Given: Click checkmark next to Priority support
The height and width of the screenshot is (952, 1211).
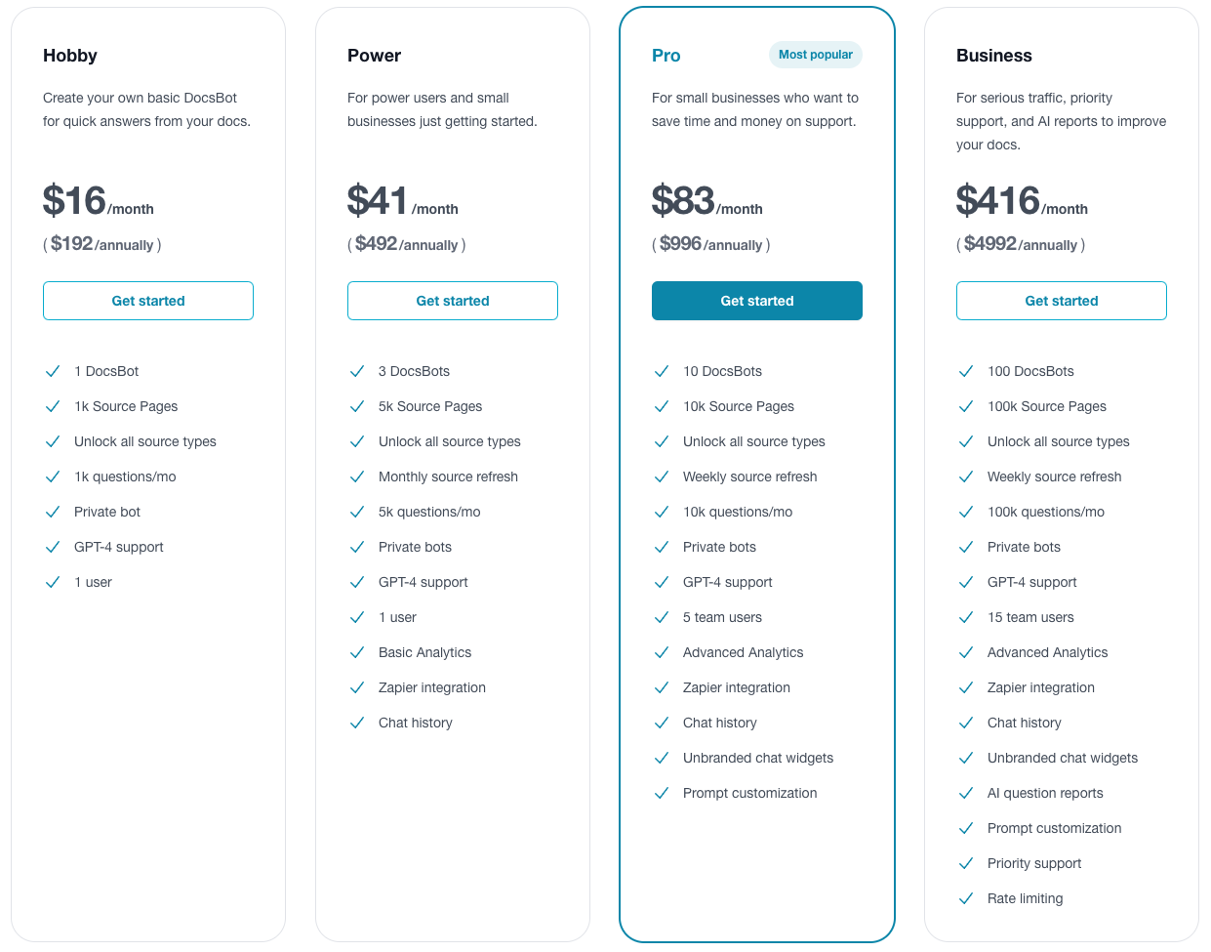Looking at the screenshot, I should (966, 863).
